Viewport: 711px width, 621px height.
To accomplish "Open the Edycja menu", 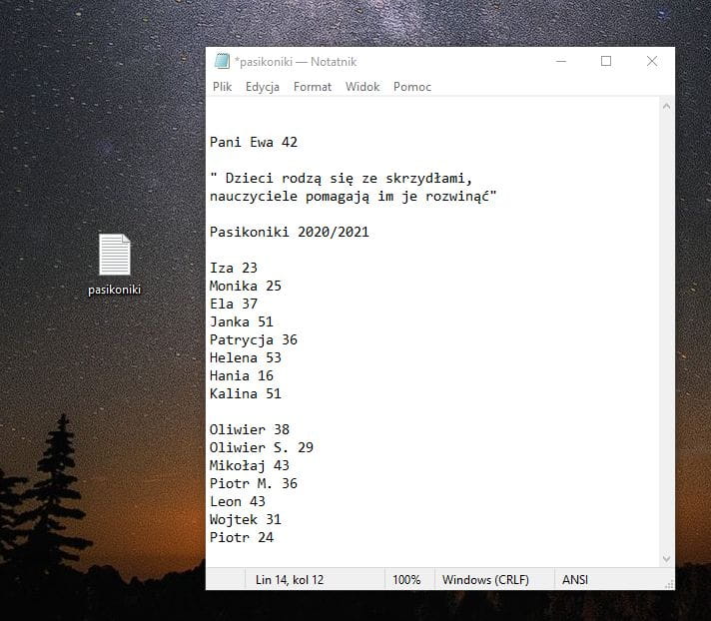I will [263, 87].
